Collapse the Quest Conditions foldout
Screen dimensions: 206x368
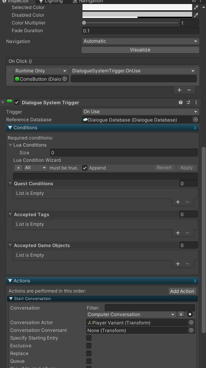[x=10, y=183]
